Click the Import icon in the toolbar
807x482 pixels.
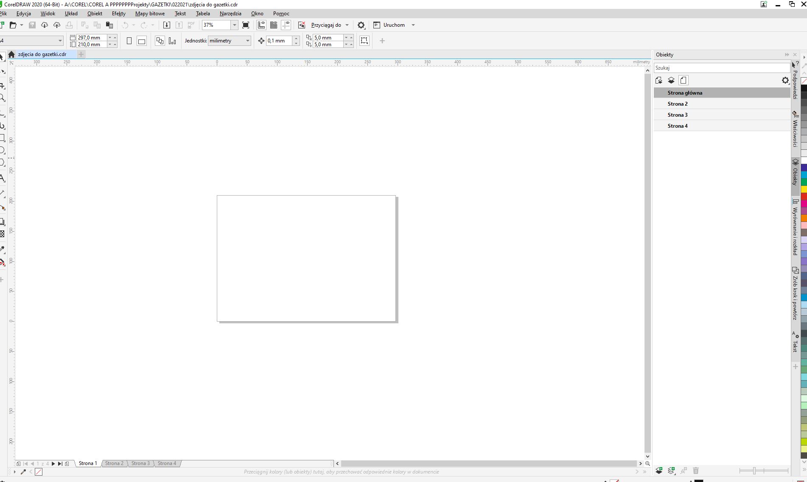click(x=167, y=25)
